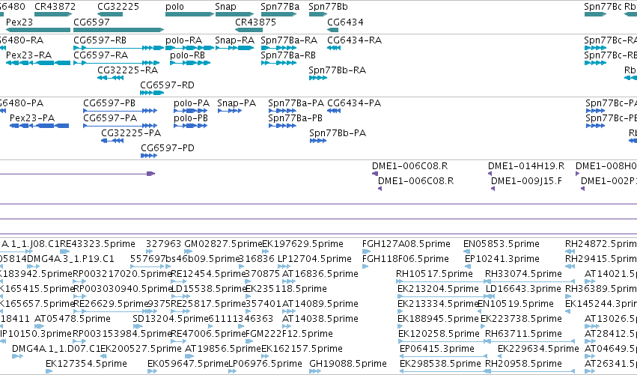Select the Spn77Ba-PB protein label
The width and height of the screenshot is (637, 375).
click(x=296, y=118)
